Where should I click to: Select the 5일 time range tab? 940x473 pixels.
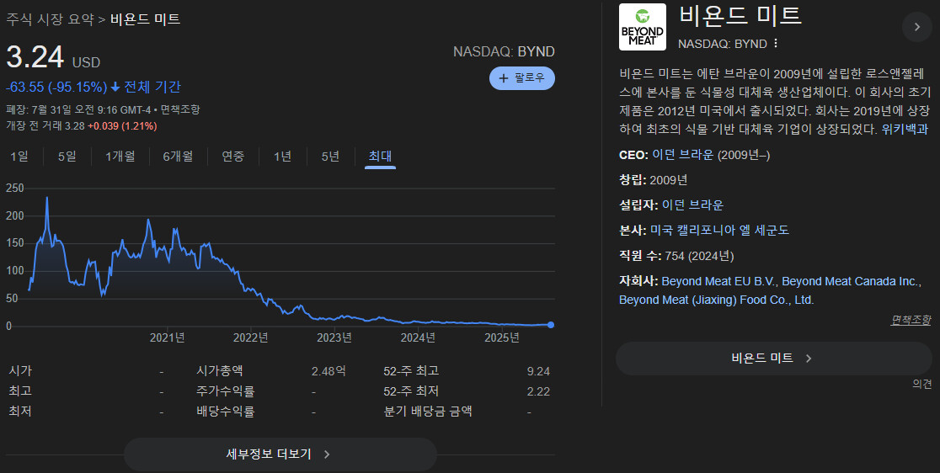(x=67, y=157)
